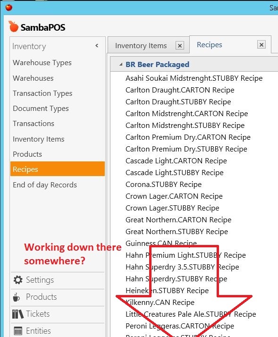278x337 pixels.
Task: Select Hahn Premium Light.STUBBY Recipe
Action: (x=185, y=255)
